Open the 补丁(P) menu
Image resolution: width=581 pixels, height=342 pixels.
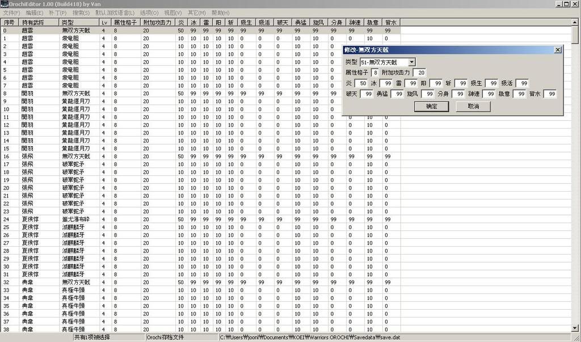(57, 12)
